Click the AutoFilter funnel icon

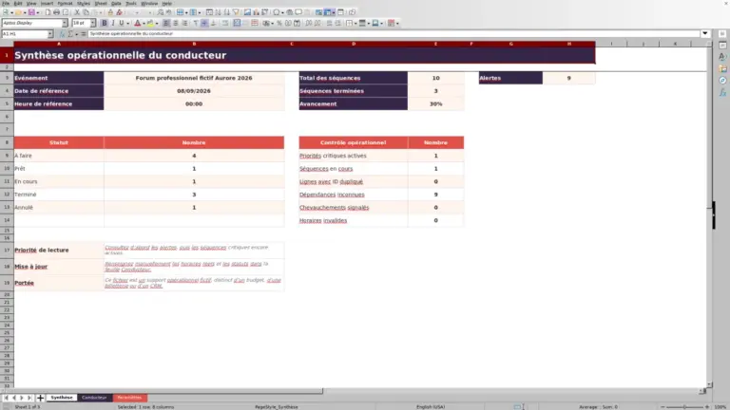point(236,12)
